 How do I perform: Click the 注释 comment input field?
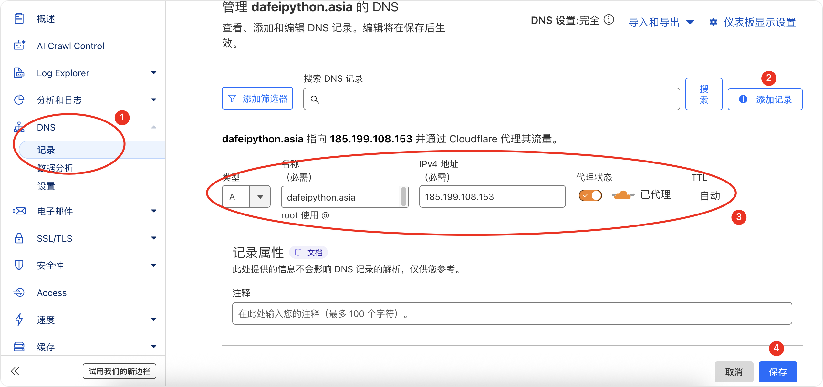tap(512, 313)
